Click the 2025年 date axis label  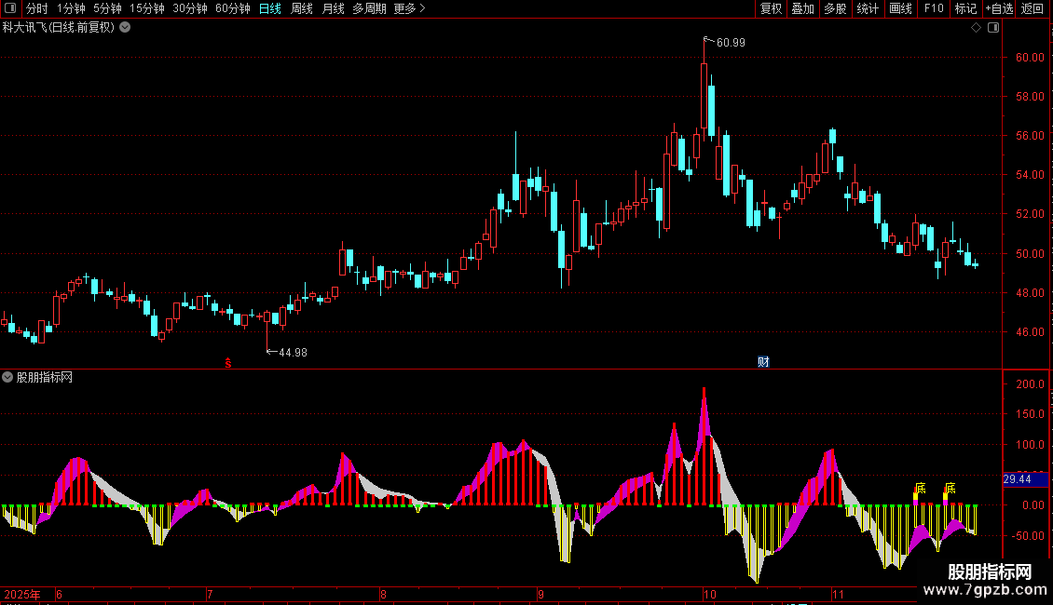pyautogui.click(x=22, y=594)
